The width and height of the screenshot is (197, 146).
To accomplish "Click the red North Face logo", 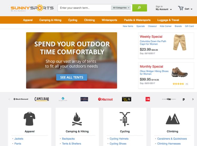I will pyautogui.click(x=148, y=99).
